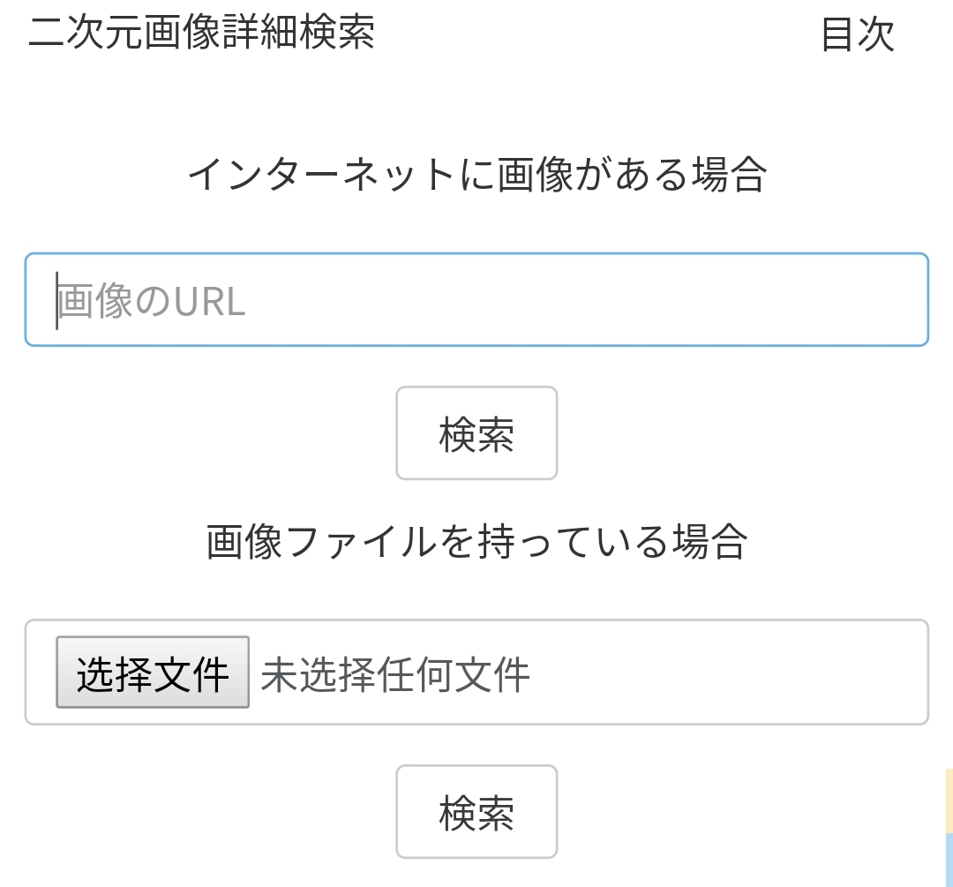Select the empty image URL text box

tap(476, 299)
